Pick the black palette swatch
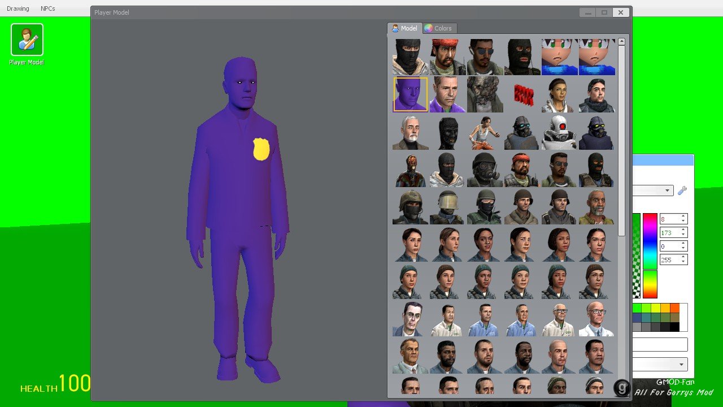 pyautogui.click(x=674, y=327)
